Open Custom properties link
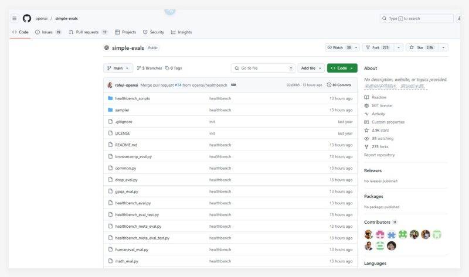Viewport: 469px width, 277px height. [x=385, y=122]
